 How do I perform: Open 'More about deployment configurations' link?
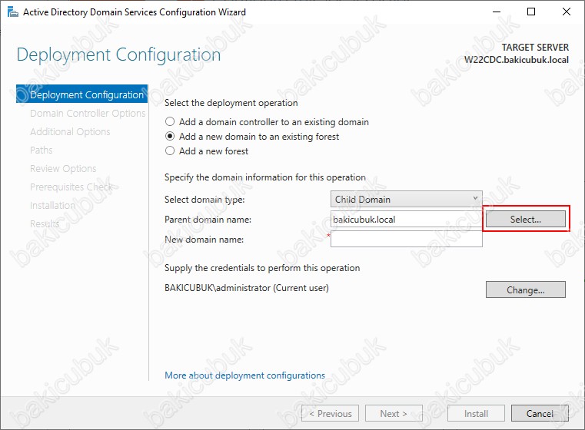[244, 375]
